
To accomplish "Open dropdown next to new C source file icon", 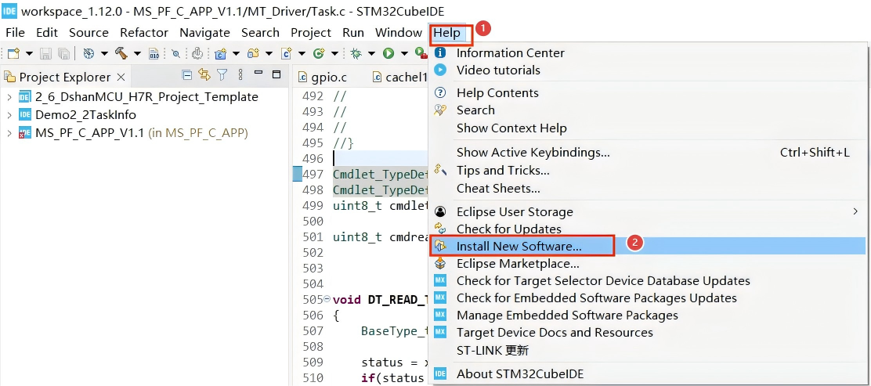I will tap(302, 54).
